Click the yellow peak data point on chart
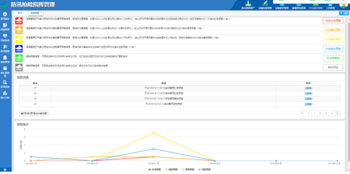Viewport: 350px width, 174px height. coord(153,133)
